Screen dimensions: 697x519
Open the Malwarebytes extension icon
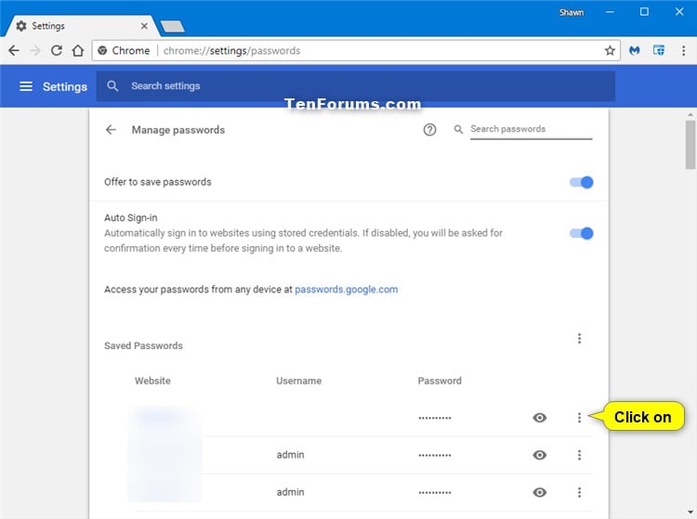click(x=635, y=51)
